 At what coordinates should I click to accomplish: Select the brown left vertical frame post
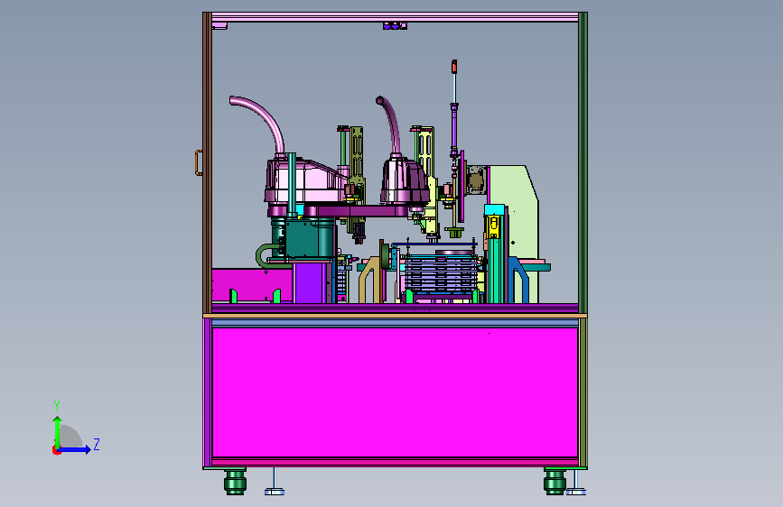click(x=207, y=162)
